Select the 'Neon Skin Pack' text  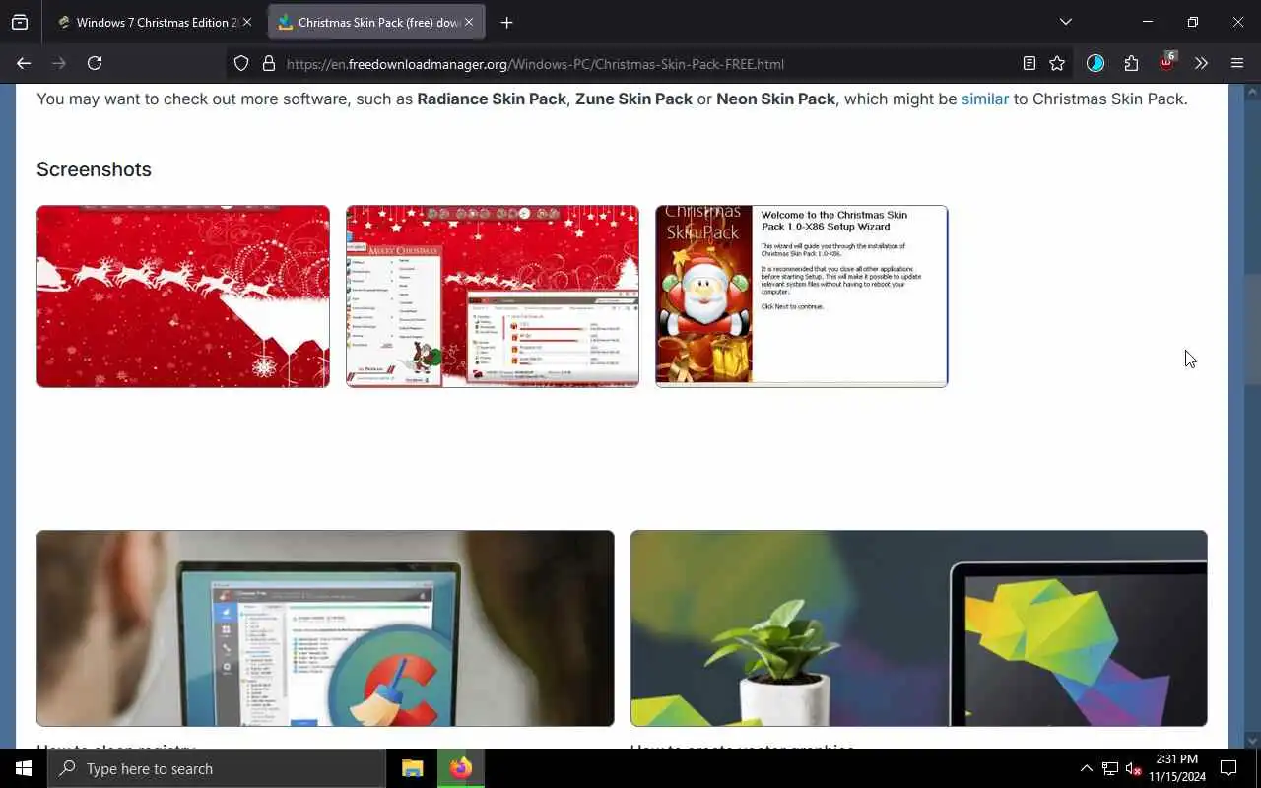pos(775,98)
